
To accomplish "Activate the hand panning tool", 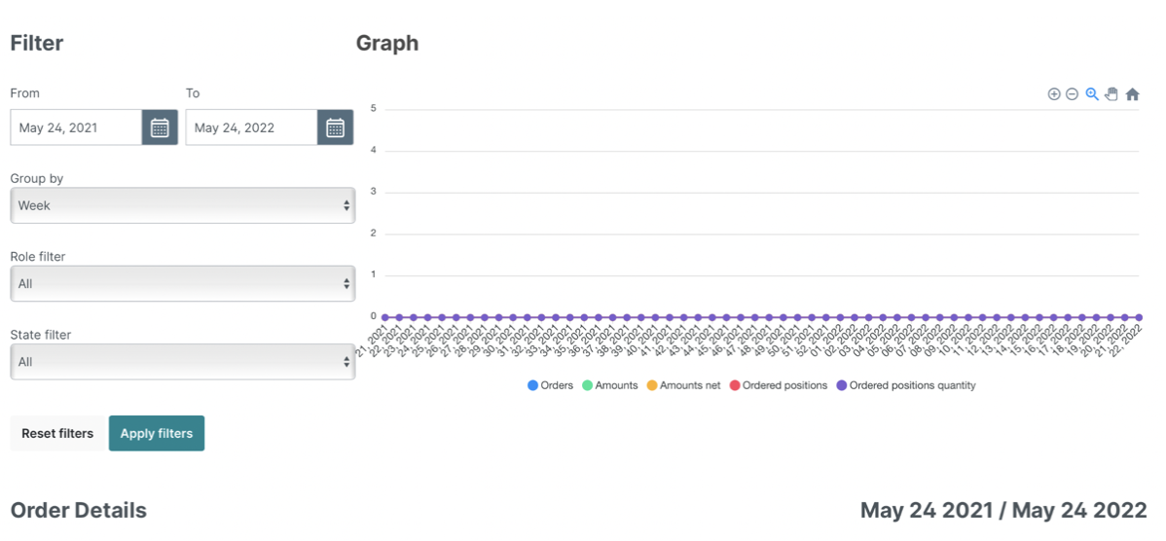I will tap(1111, 94).
